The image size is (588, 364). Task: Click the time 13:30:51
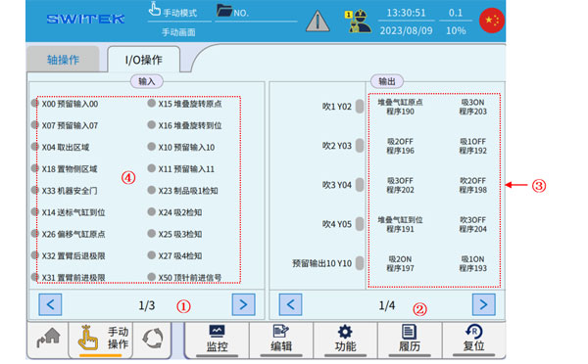pos(406,13)
